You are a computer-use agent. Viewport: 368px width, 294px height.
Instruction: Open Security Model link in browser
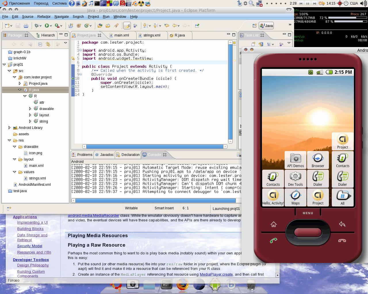point(30,246)
